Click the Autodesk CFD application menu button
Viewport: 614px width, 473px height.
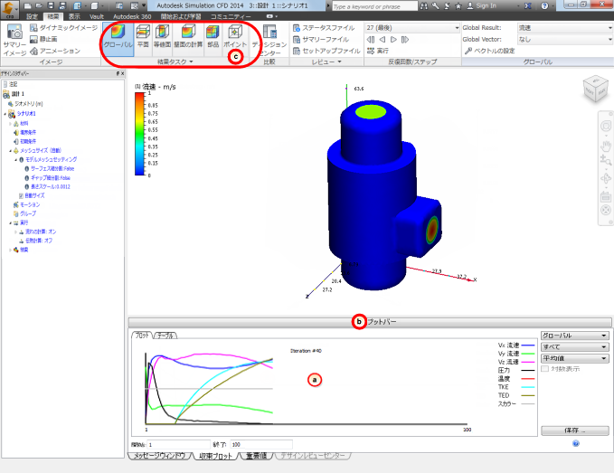click(9, 9)
